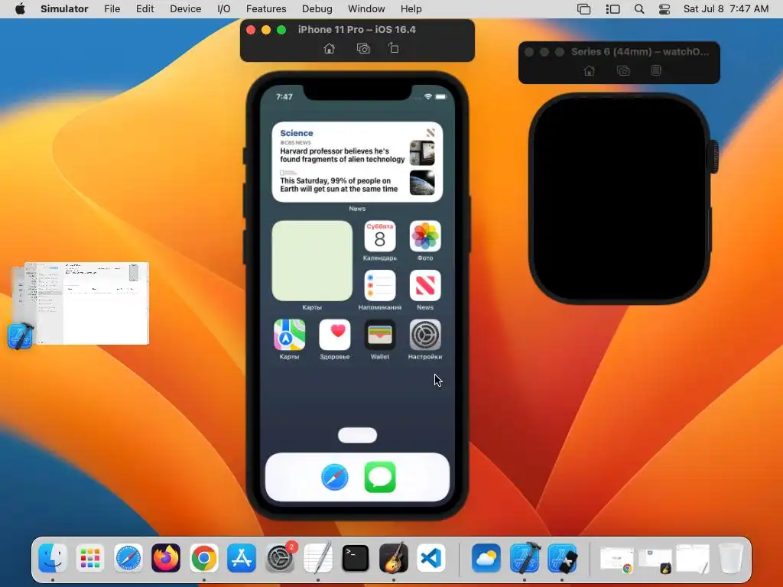Launch Messages from the iPhone dock
The width and height of the screenshot is (783, 587).
(x=380, y=478)
